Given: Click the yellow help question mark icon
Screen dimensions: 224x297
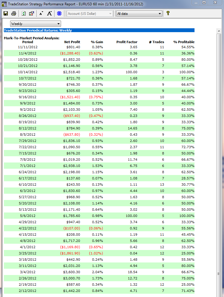Looking at the screenshot, I should (x=168, y=13).
